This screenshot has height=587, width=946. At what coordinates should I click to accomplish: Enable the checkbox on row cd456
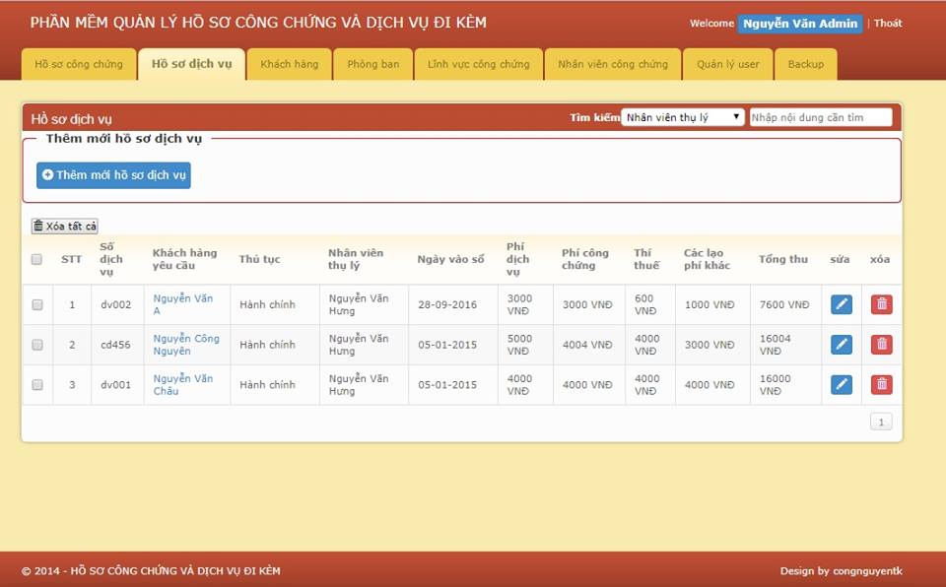[36, 344]
